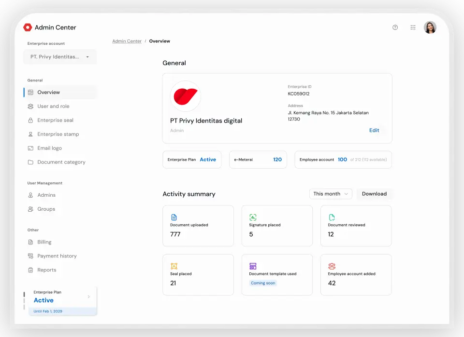Open the Enterprise seal sidebar icon

[30, 120]
